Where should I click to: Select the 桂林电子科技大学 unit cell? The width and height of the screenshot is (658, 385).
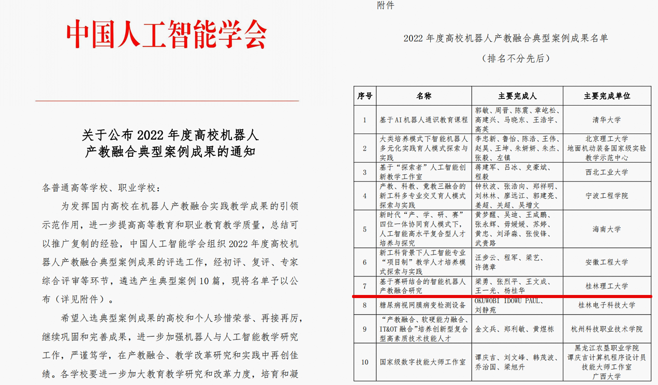(x=607, y=305)
